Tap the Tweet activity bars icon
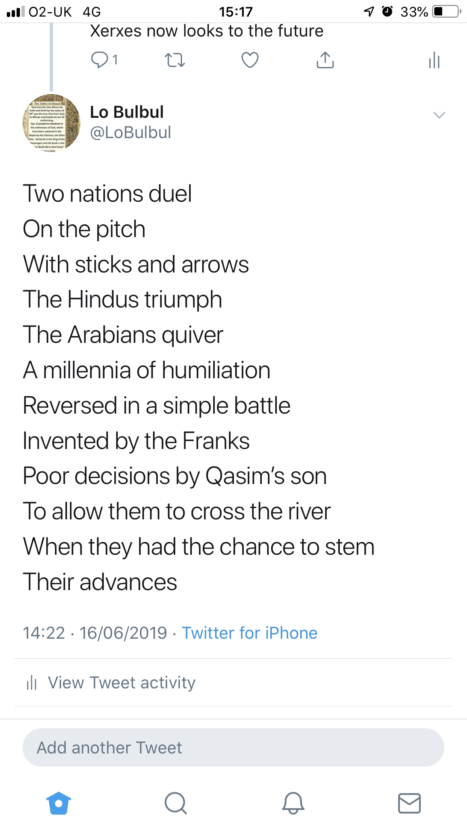This screenshot has height=831, width=467. pyautogui.click(x=32, y=683)
